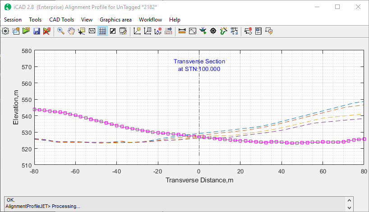Click the crosshair target icon

[x=213, y=31]
